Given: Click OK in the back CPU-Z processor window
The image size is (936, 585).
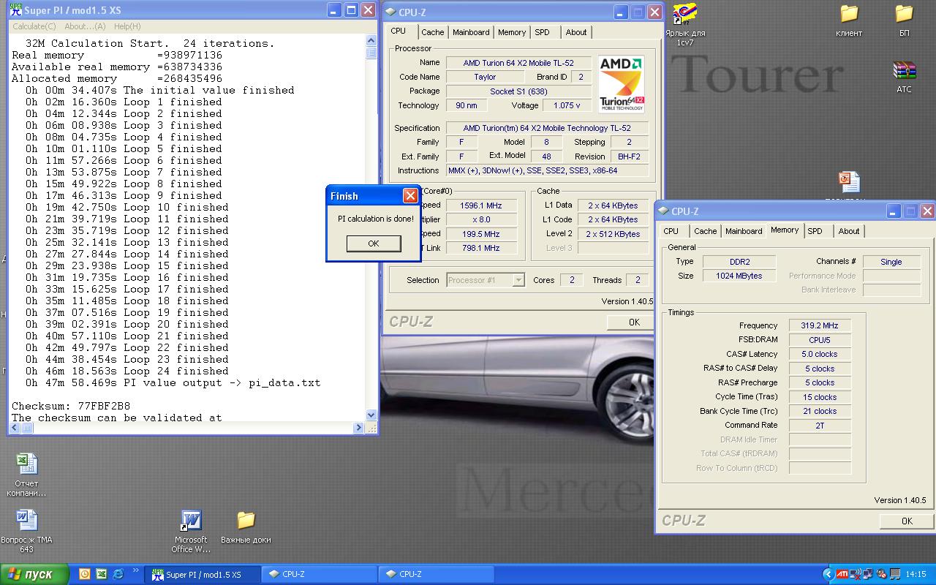Looking at the screenshot, I should coord(630,322).
